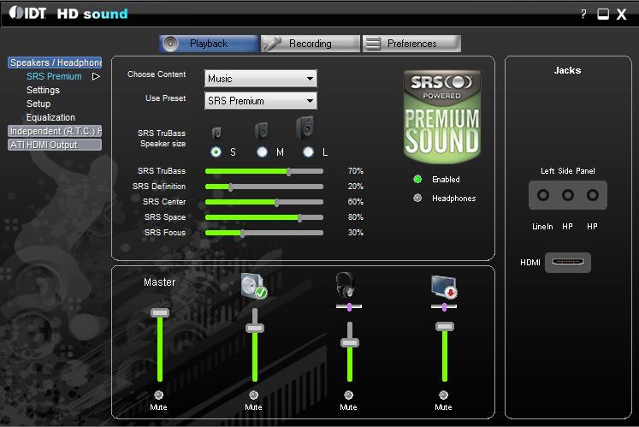This screenshot has height=427, width=639.
Task: Click the large speaker size icon
Action: coord(305,128)
